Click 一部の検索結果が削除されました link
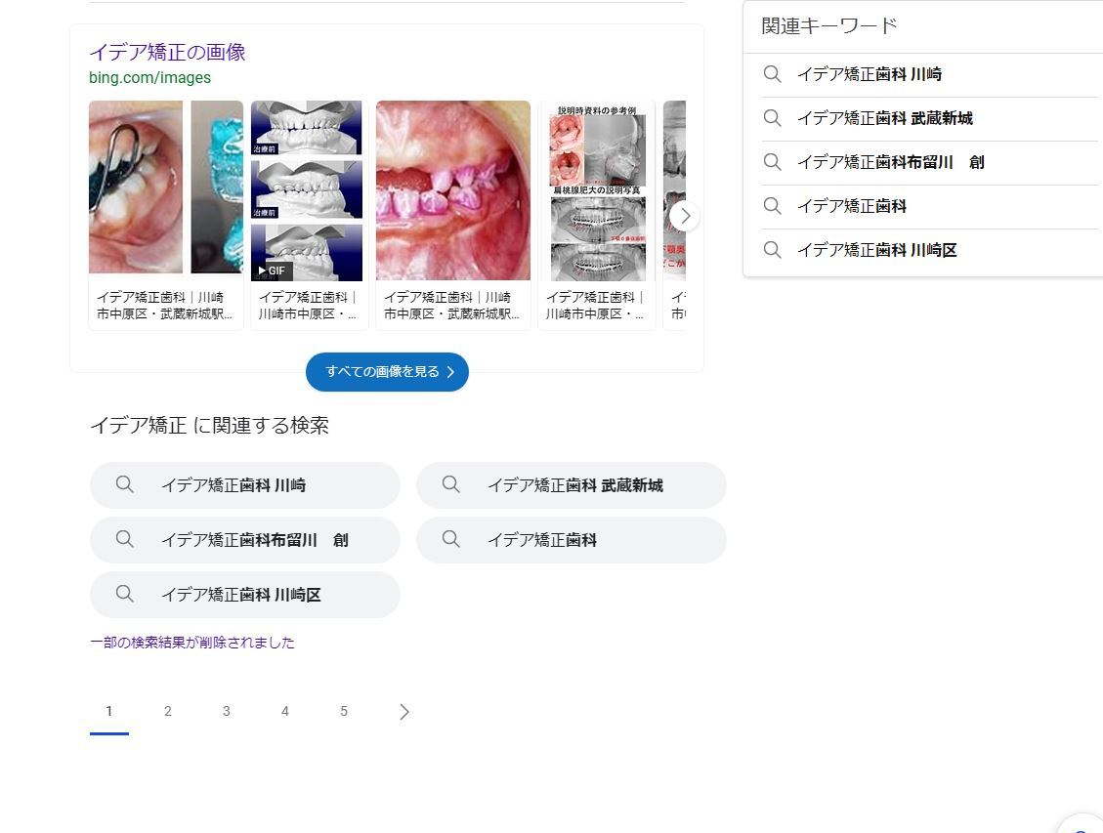Viewport: 1103px width, 833px height. 192,643
